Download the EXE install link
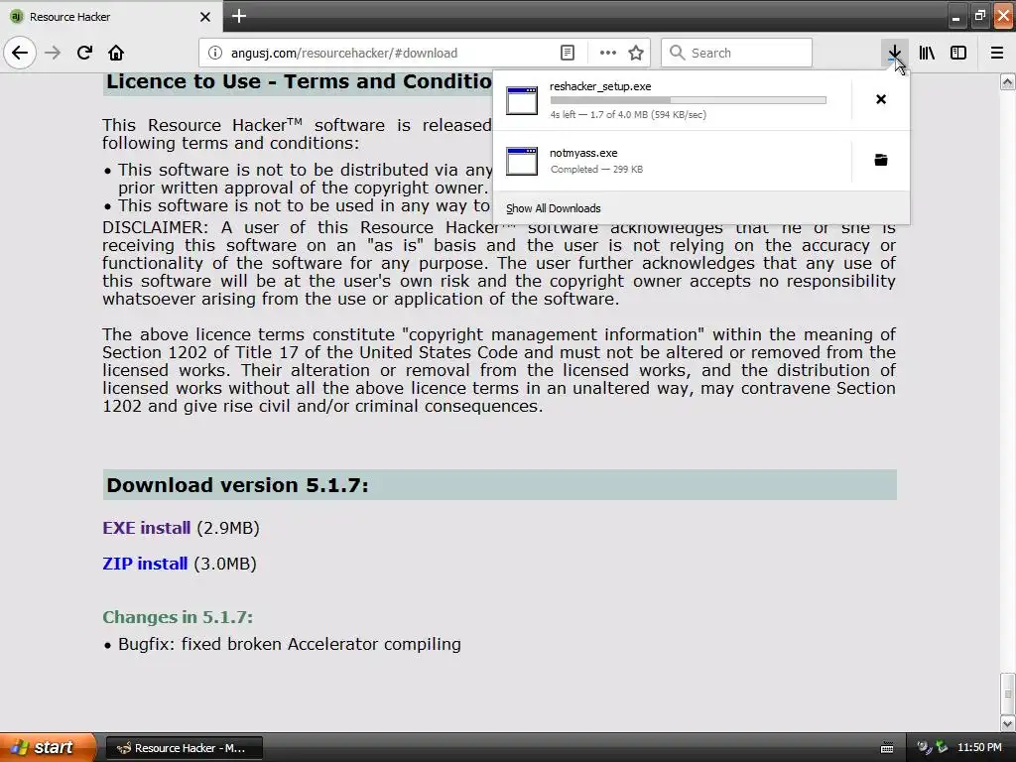The height and width of the screenshot is (762, 1016). (x=147, y=528)
